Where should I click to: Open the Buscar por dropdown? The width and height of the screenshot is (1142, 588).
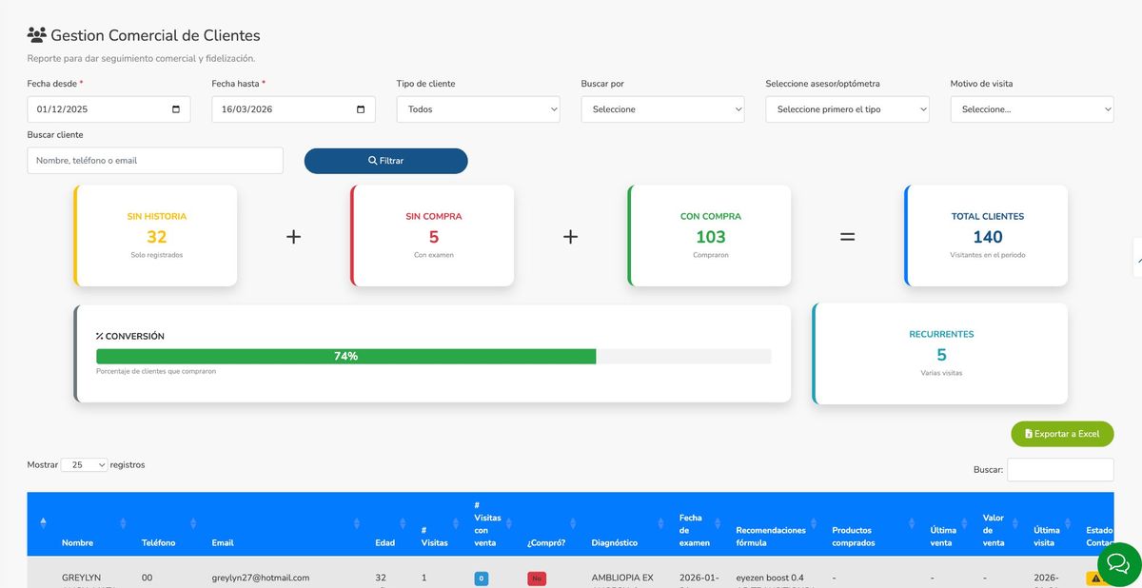click(x=662, y=108)
